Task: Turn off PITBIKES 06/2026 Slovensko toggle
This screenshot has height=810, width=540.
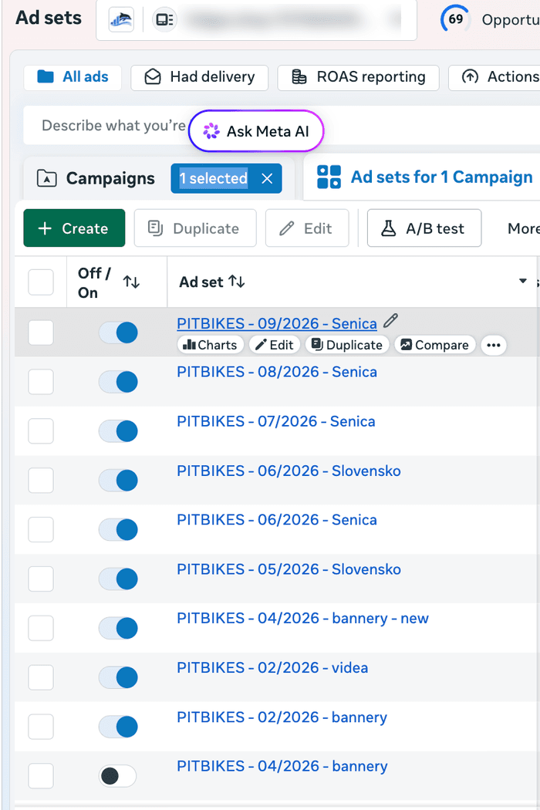Action: point(118,481)
